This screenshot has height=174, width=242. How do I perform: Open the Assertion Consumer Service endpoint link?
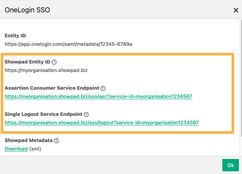(x=99, y=97)
